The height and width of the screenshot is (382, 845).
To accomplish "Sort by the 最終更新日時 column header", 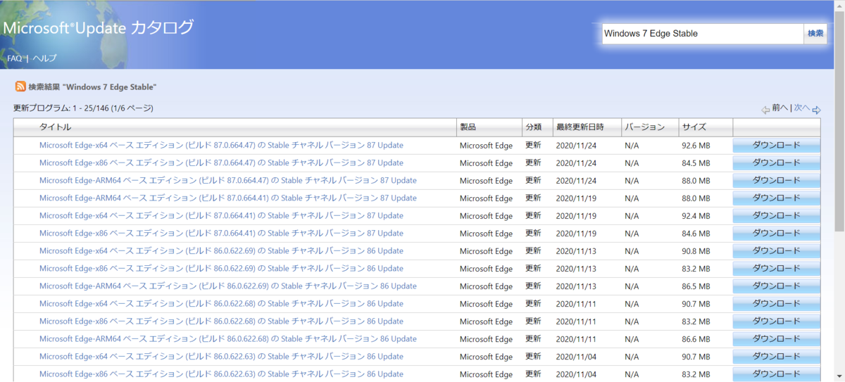I will (580, 127).
